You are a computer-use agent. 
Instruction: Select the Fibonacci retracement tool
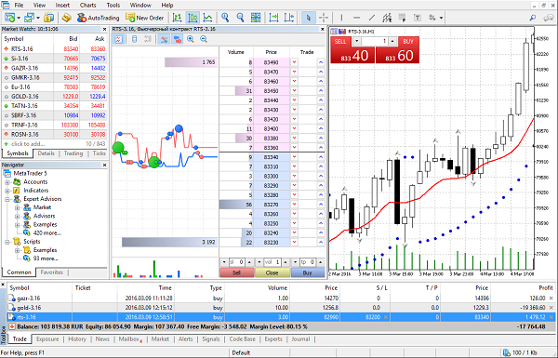tap(402, 18)
